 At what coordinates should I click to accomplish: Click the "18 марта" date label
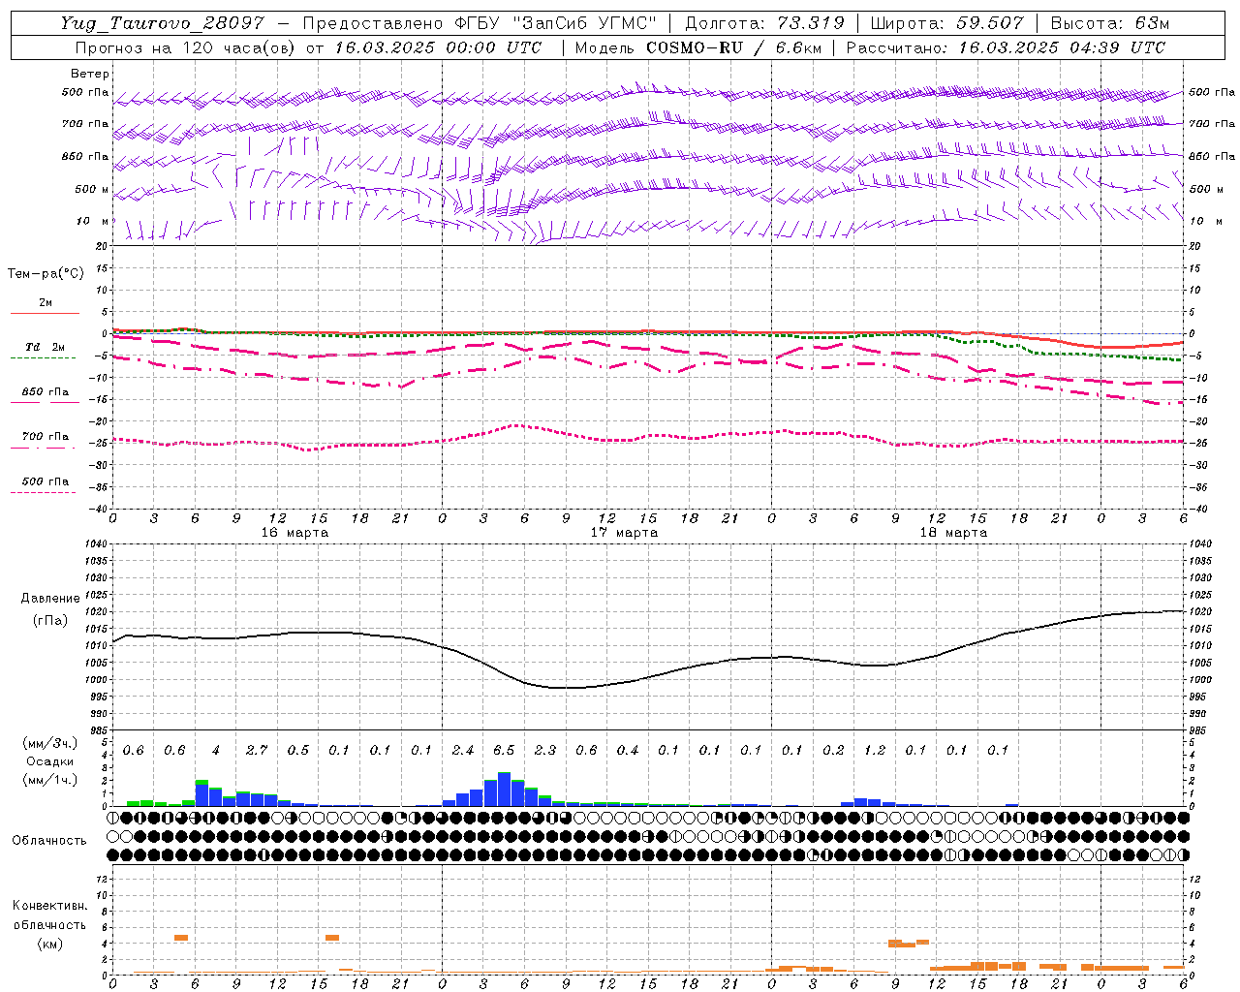coord(953,533)
